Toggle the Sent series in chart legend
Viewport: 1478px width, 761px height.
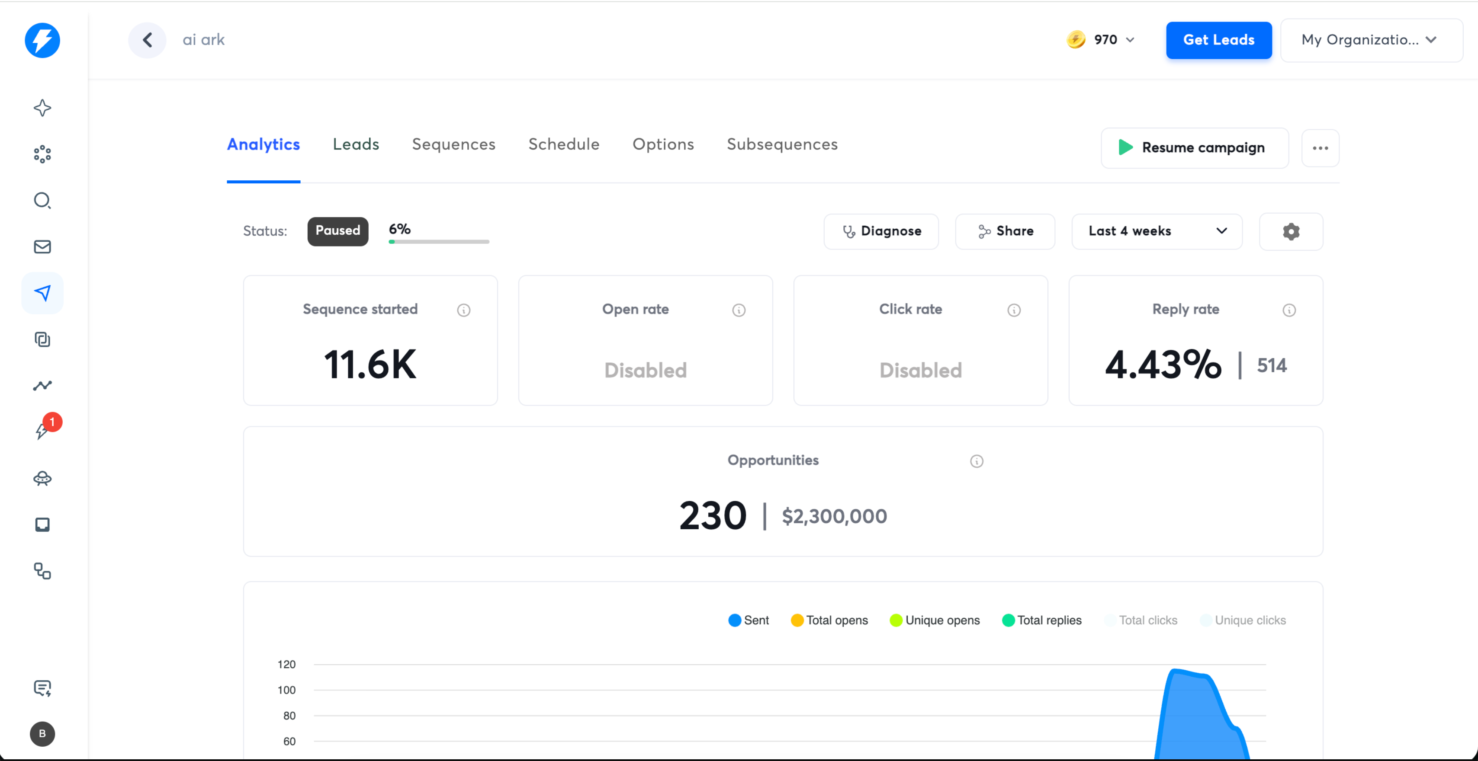(748, 620)
